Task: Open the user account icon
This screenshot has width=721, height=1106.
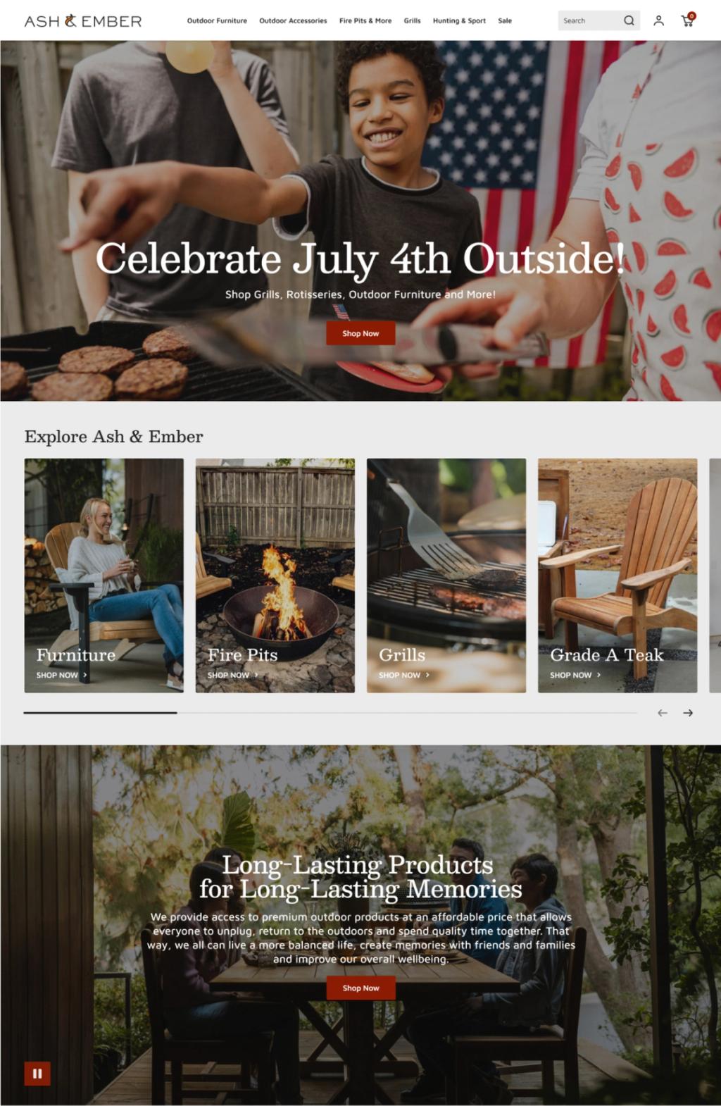Action: pyautogui.click(x=658, y=20)
